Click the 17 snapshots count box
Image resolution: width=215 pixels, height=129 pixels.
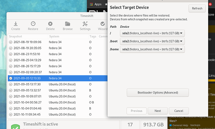tap(130, 125)
